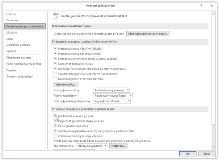Enable Navrhovat jenom z hlavního slovníku
Image resolution: width=219 pixels, height=160 pixels.
point(55,79)
